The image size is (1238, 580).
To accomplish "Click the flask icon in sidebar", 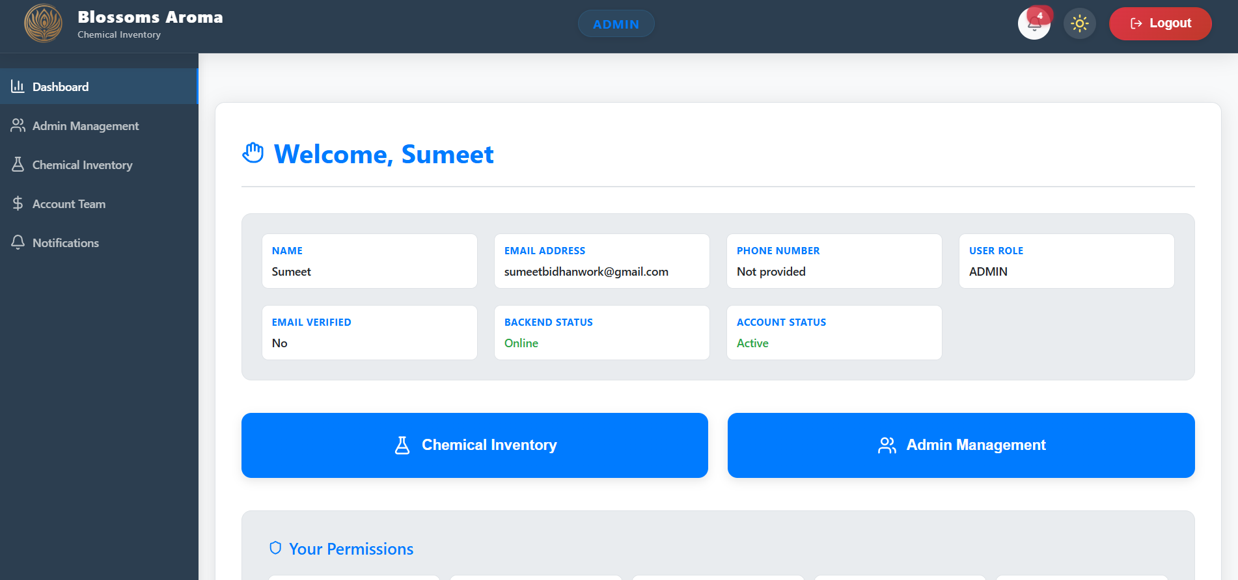I will 18,165.
